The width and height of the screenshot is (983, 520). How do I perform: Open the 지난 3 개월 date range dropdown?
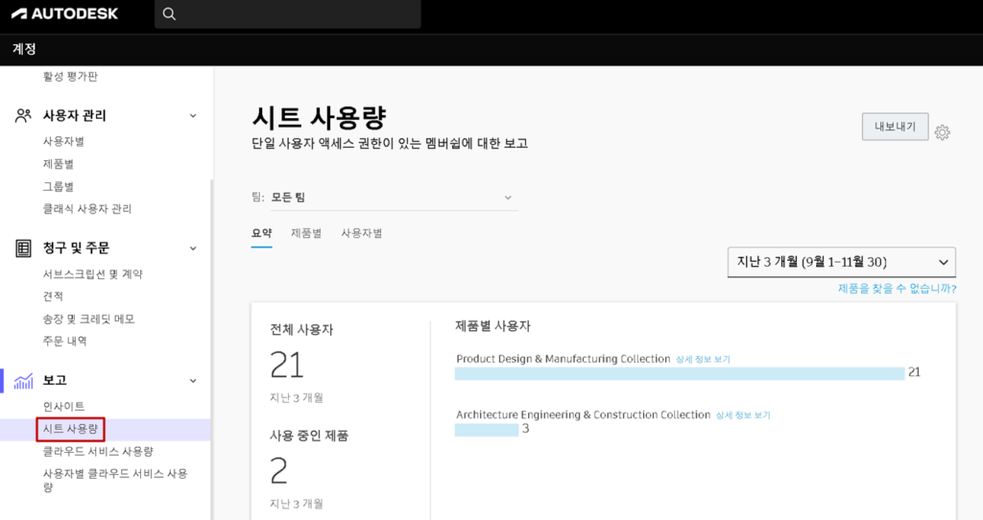pos(841,262)
